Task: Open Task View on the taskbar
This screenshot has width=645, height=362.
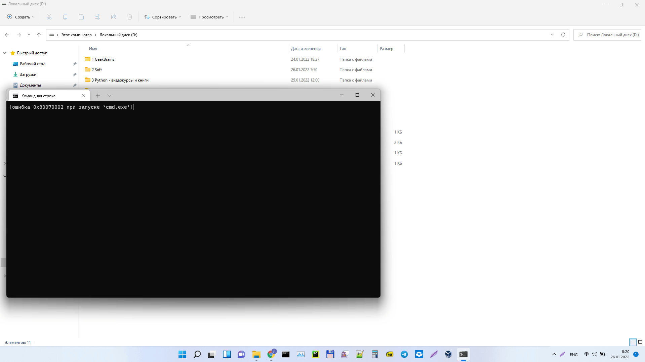Action: pos(211,354)
